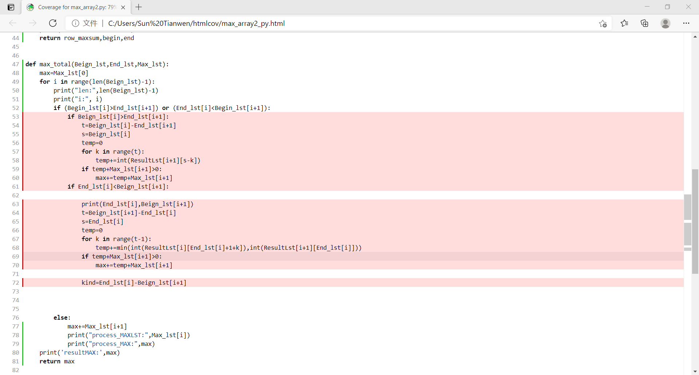Open the Collections icon
This screenshot has height=375, width=699.
point(644,23)
